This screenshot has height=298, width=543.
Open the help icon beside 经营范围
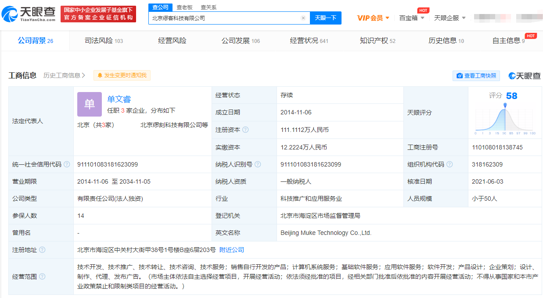42,277
